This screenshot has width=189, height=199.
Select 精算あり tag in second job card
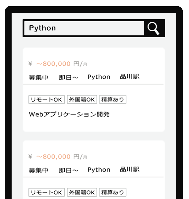(113, 192)
